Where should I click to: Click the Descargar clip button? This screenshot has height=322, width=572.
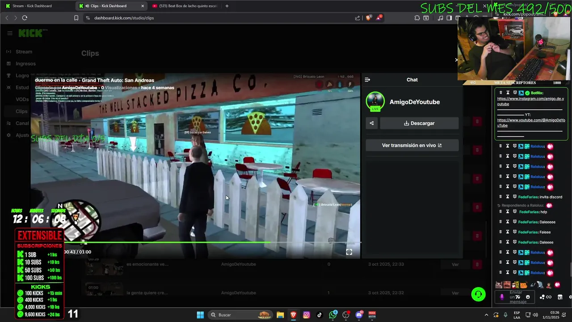[x=419, y=123]
